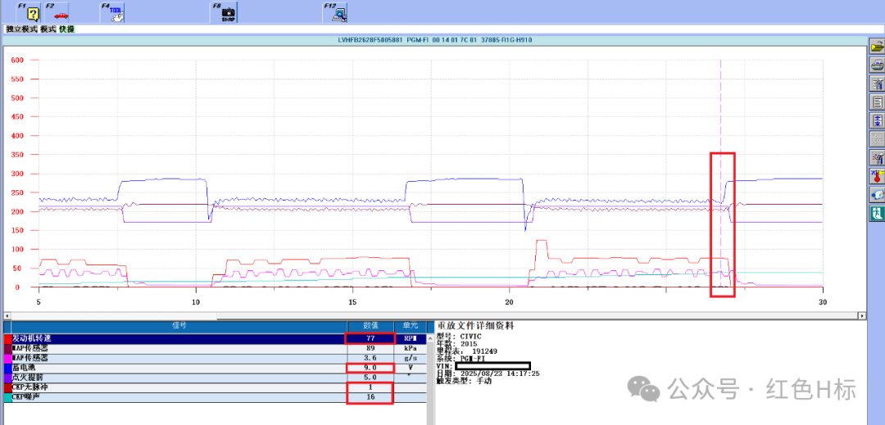Select the MAP传感器 row with kPa unit
This screenshot has height=425, width=885.
(x=215, y=348)
